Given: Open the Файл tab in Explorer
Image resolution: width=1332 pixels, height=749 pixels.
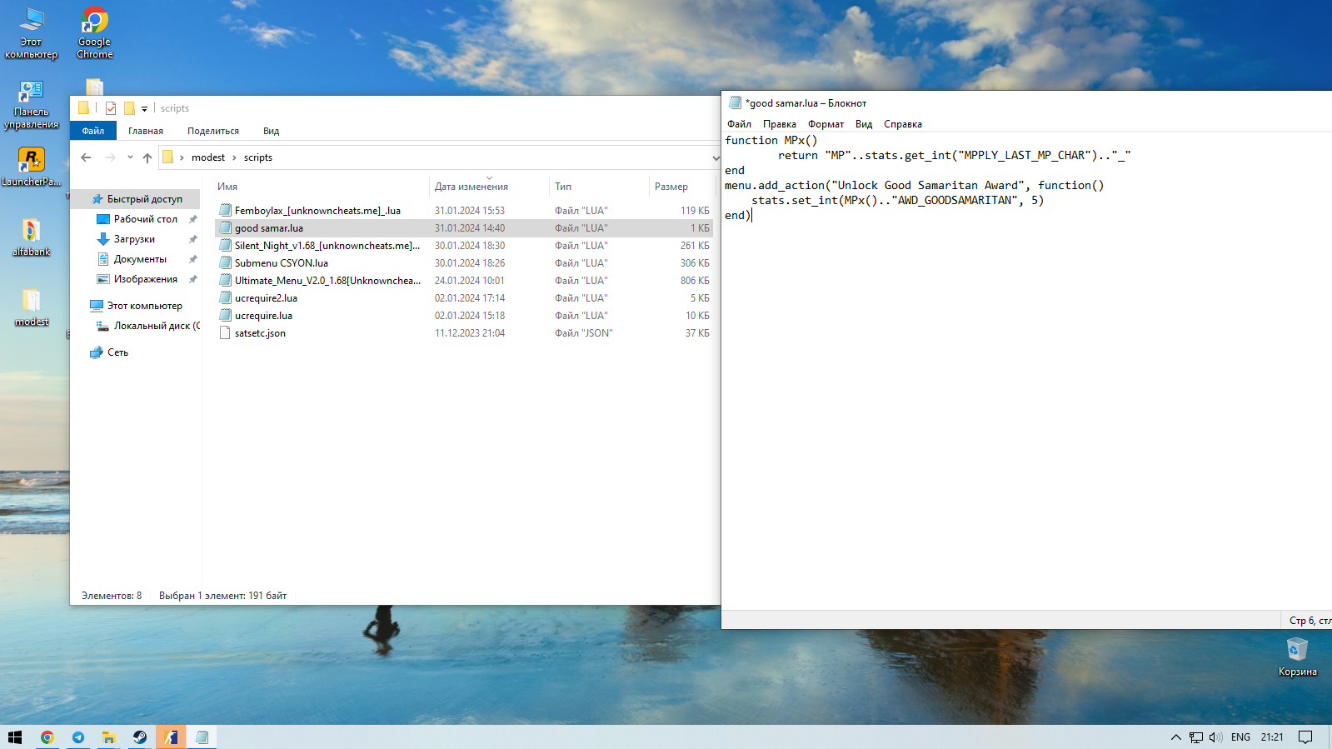Looking at the screenshot, I should click(93, 131).
